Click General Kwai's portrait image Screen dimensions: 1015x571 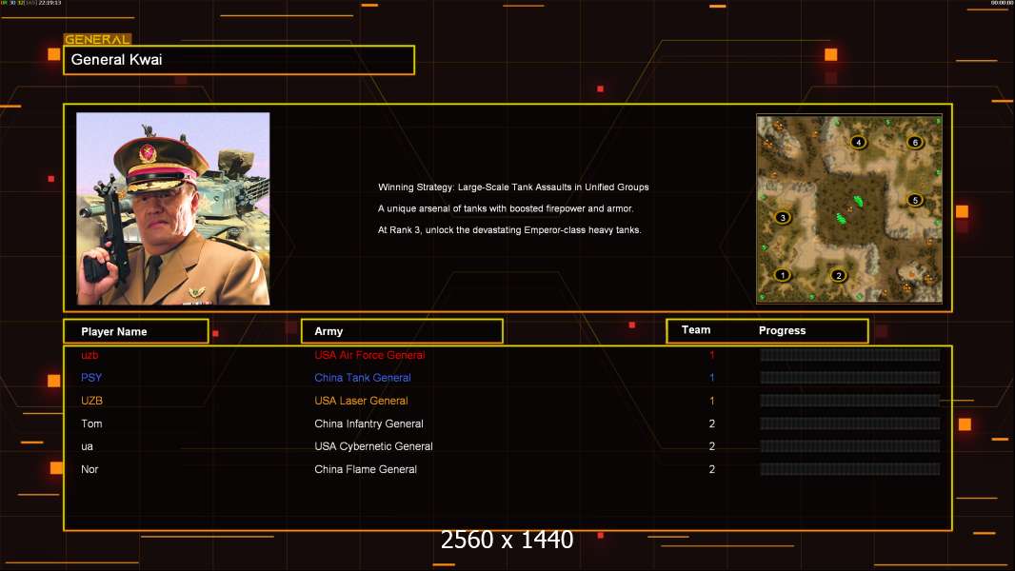coord(173,208)
